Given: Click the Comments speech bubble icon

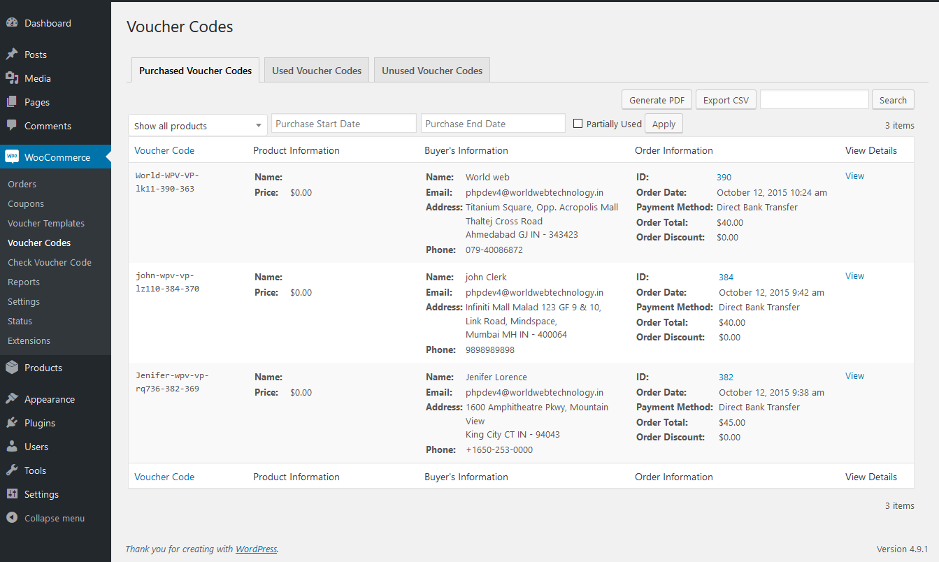Looking at the screenshot, I should (x=12, y=126).
